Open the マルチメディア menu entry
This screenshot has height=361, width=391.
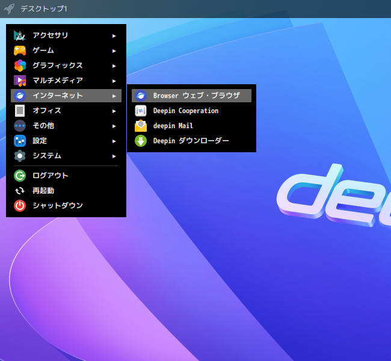(x=66, y=81)
